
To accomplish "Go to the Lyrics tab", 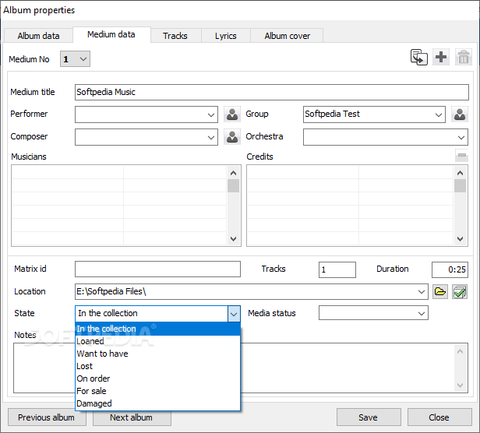I will point(226,36).
